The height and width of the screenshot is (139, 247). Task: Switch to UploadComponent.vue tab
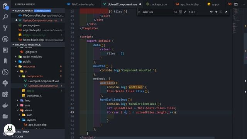click(x=122, y=4)
